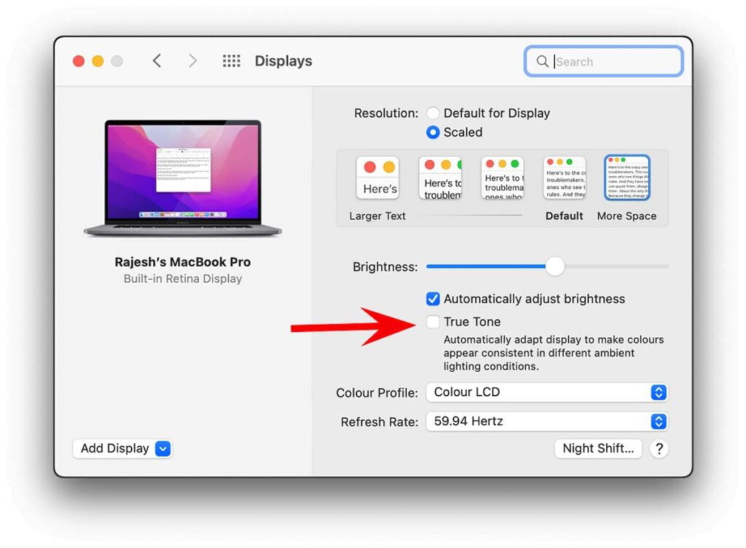The image size is (746, 548).
Task: Click the back navigation arrow
Action: 157,61
